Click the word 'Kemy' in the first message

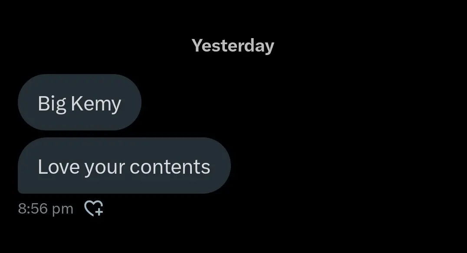tap(96, 104)
